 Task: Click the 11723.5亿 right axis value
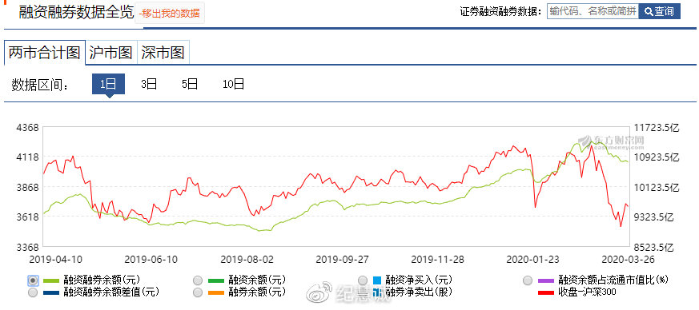pos(656,128)
